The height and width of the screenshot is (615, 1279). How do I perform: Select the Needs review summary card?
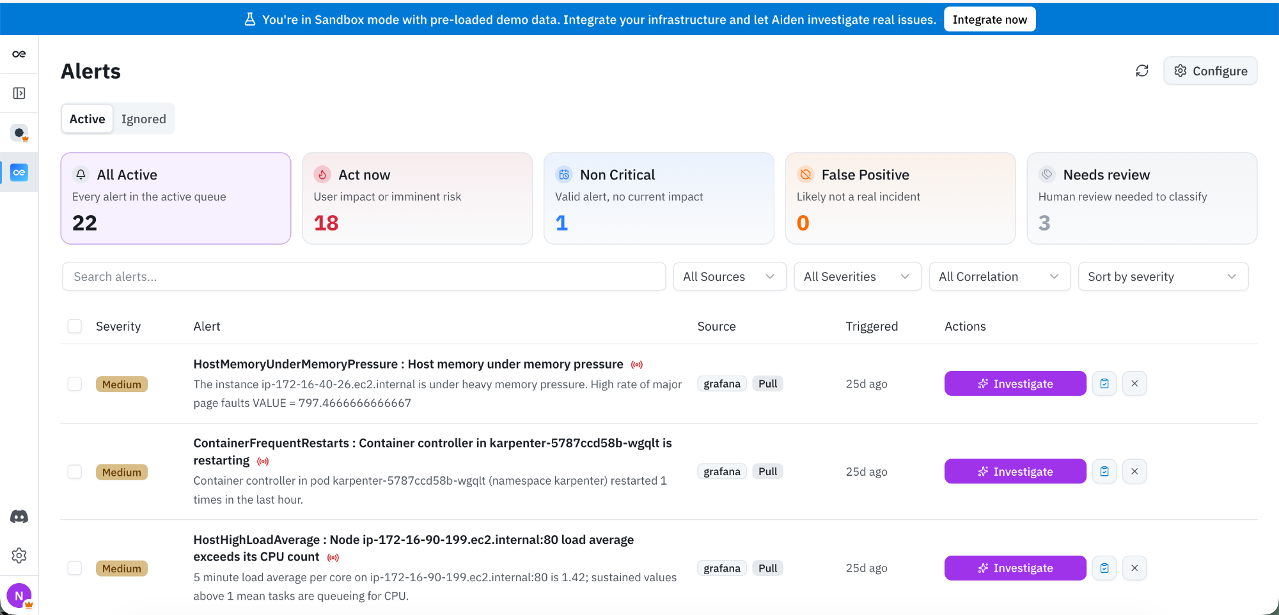point(1142,198)
